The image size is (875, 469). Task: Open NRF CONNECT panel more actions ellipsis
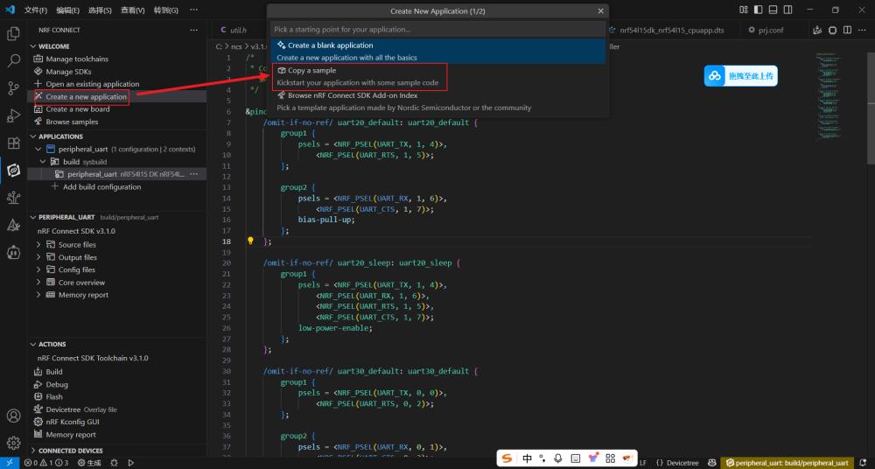(193, 30)
